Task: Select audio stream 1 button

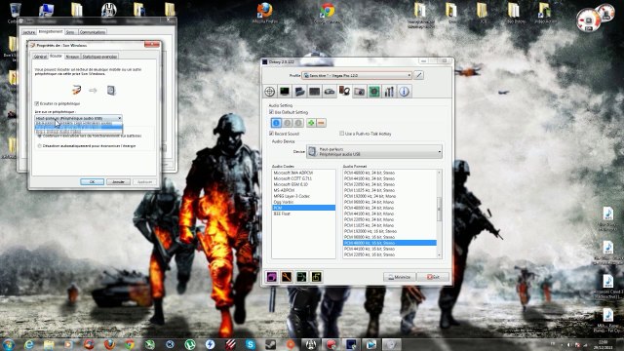Action: pyautogui.click(x=276, y=123)
